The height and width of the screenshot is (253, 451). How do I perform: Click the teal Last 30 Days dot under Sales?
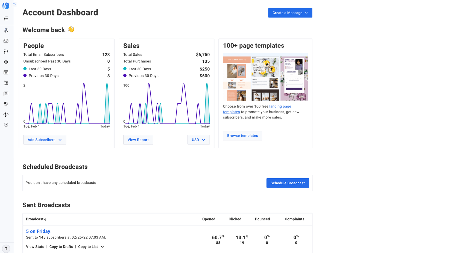click(x=125, y=69)
